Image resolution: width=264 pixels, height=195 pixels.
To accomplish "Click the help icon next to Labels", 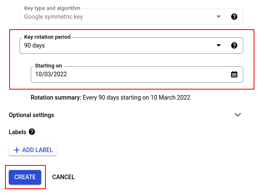I will pos(32,132).
